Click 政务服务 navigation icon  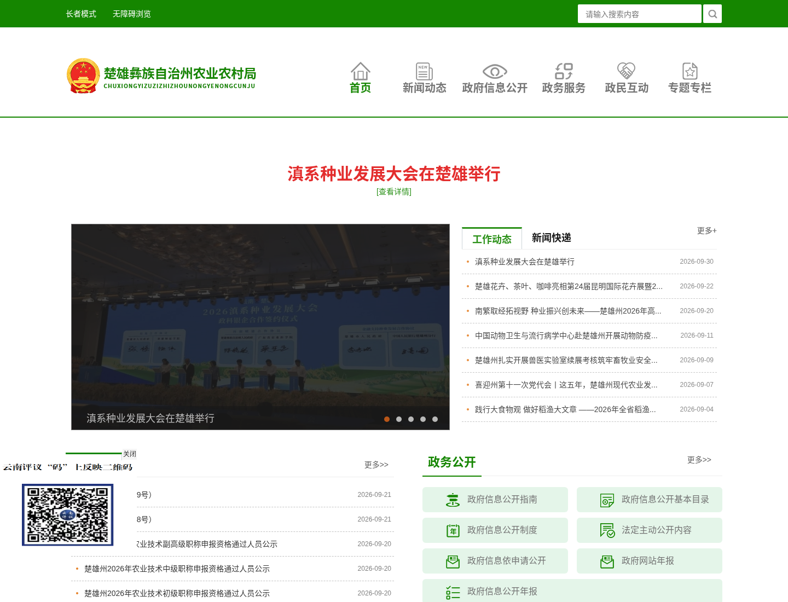pos(564,71)
